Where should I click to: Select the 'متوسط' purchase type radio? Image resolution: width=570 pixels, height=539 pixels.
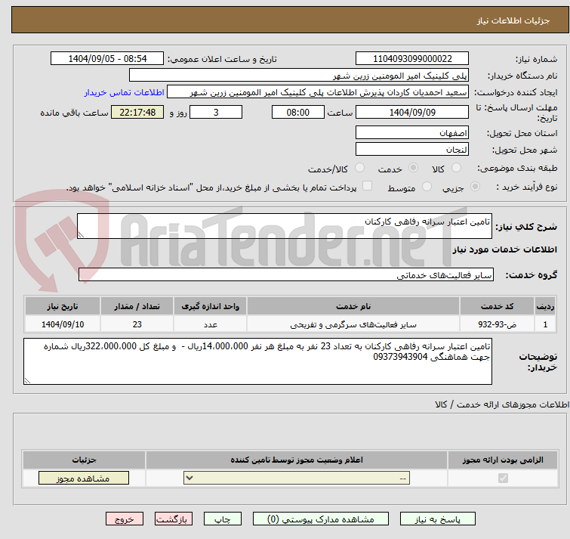coord(427,187)
